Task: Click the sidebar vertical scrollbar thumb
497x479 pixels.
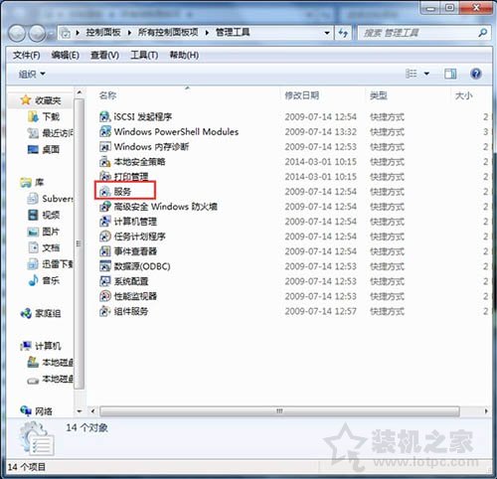Action: coord(79,243)
